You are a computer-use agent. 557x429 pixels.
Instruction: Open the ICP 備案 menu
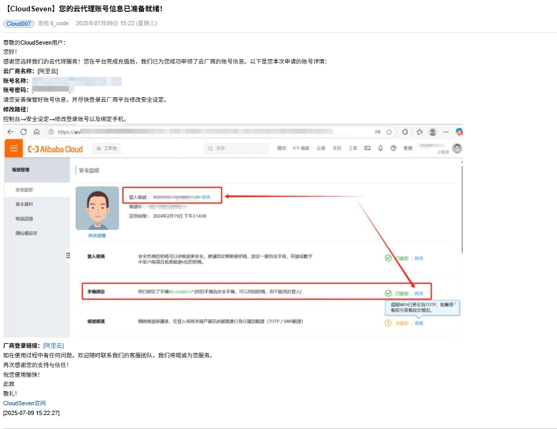coord(301,148)
